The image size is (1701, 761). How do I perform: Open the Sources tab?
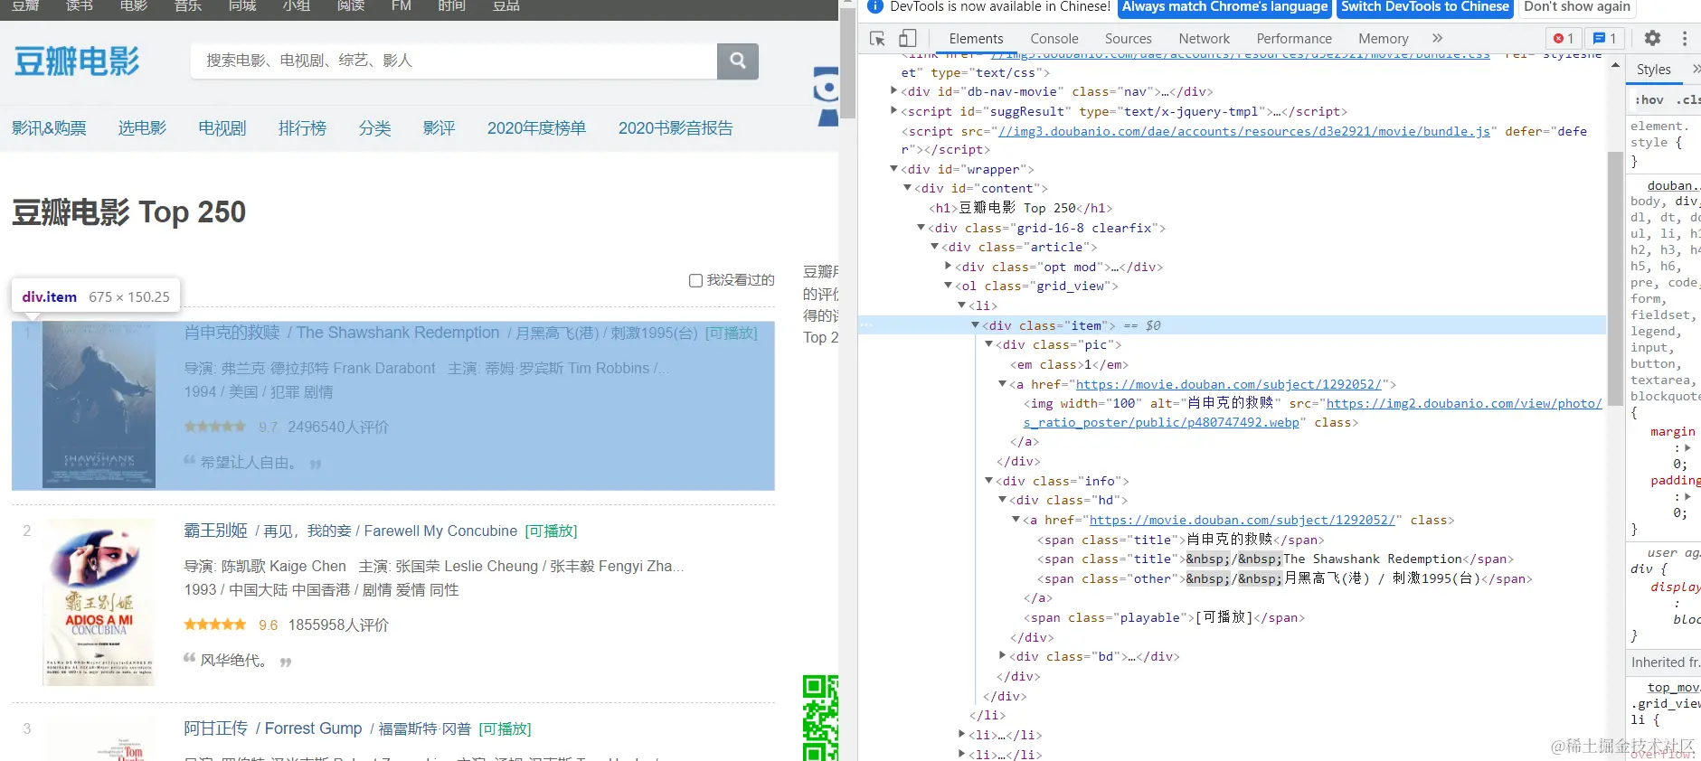pyautogui.click(x=1128, y=38)
